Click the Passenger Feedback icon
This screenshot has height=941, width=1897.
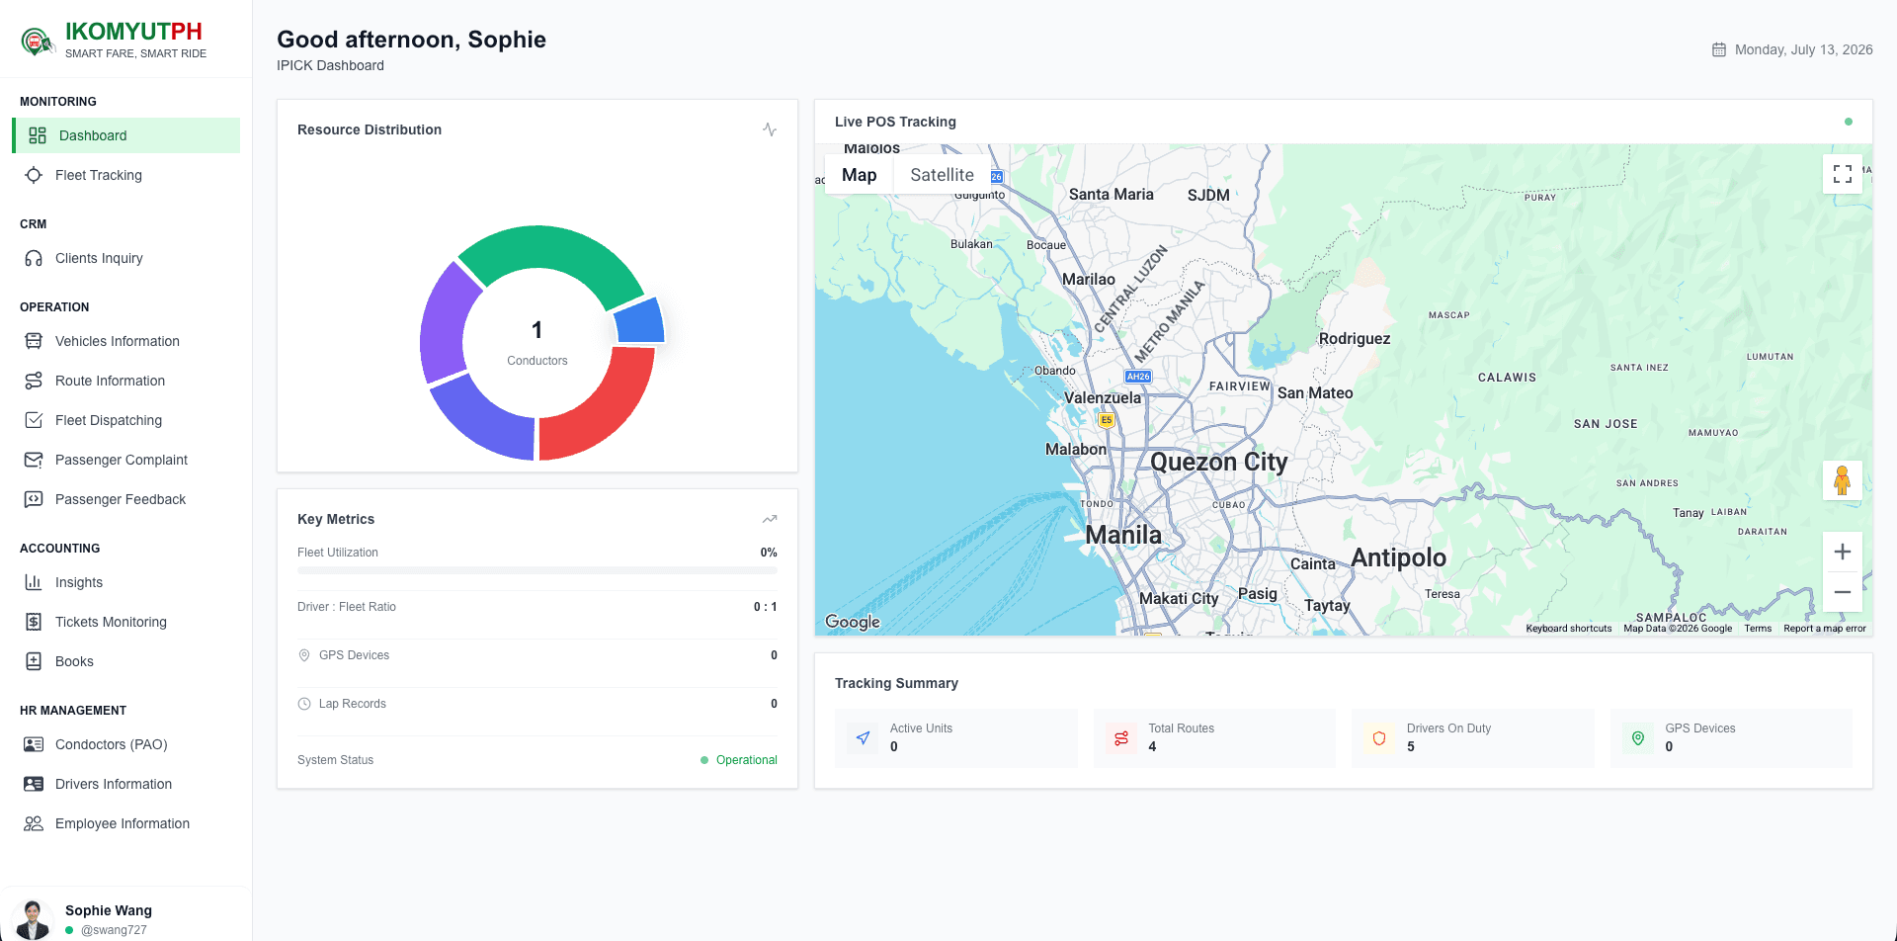tap(34, 499)
